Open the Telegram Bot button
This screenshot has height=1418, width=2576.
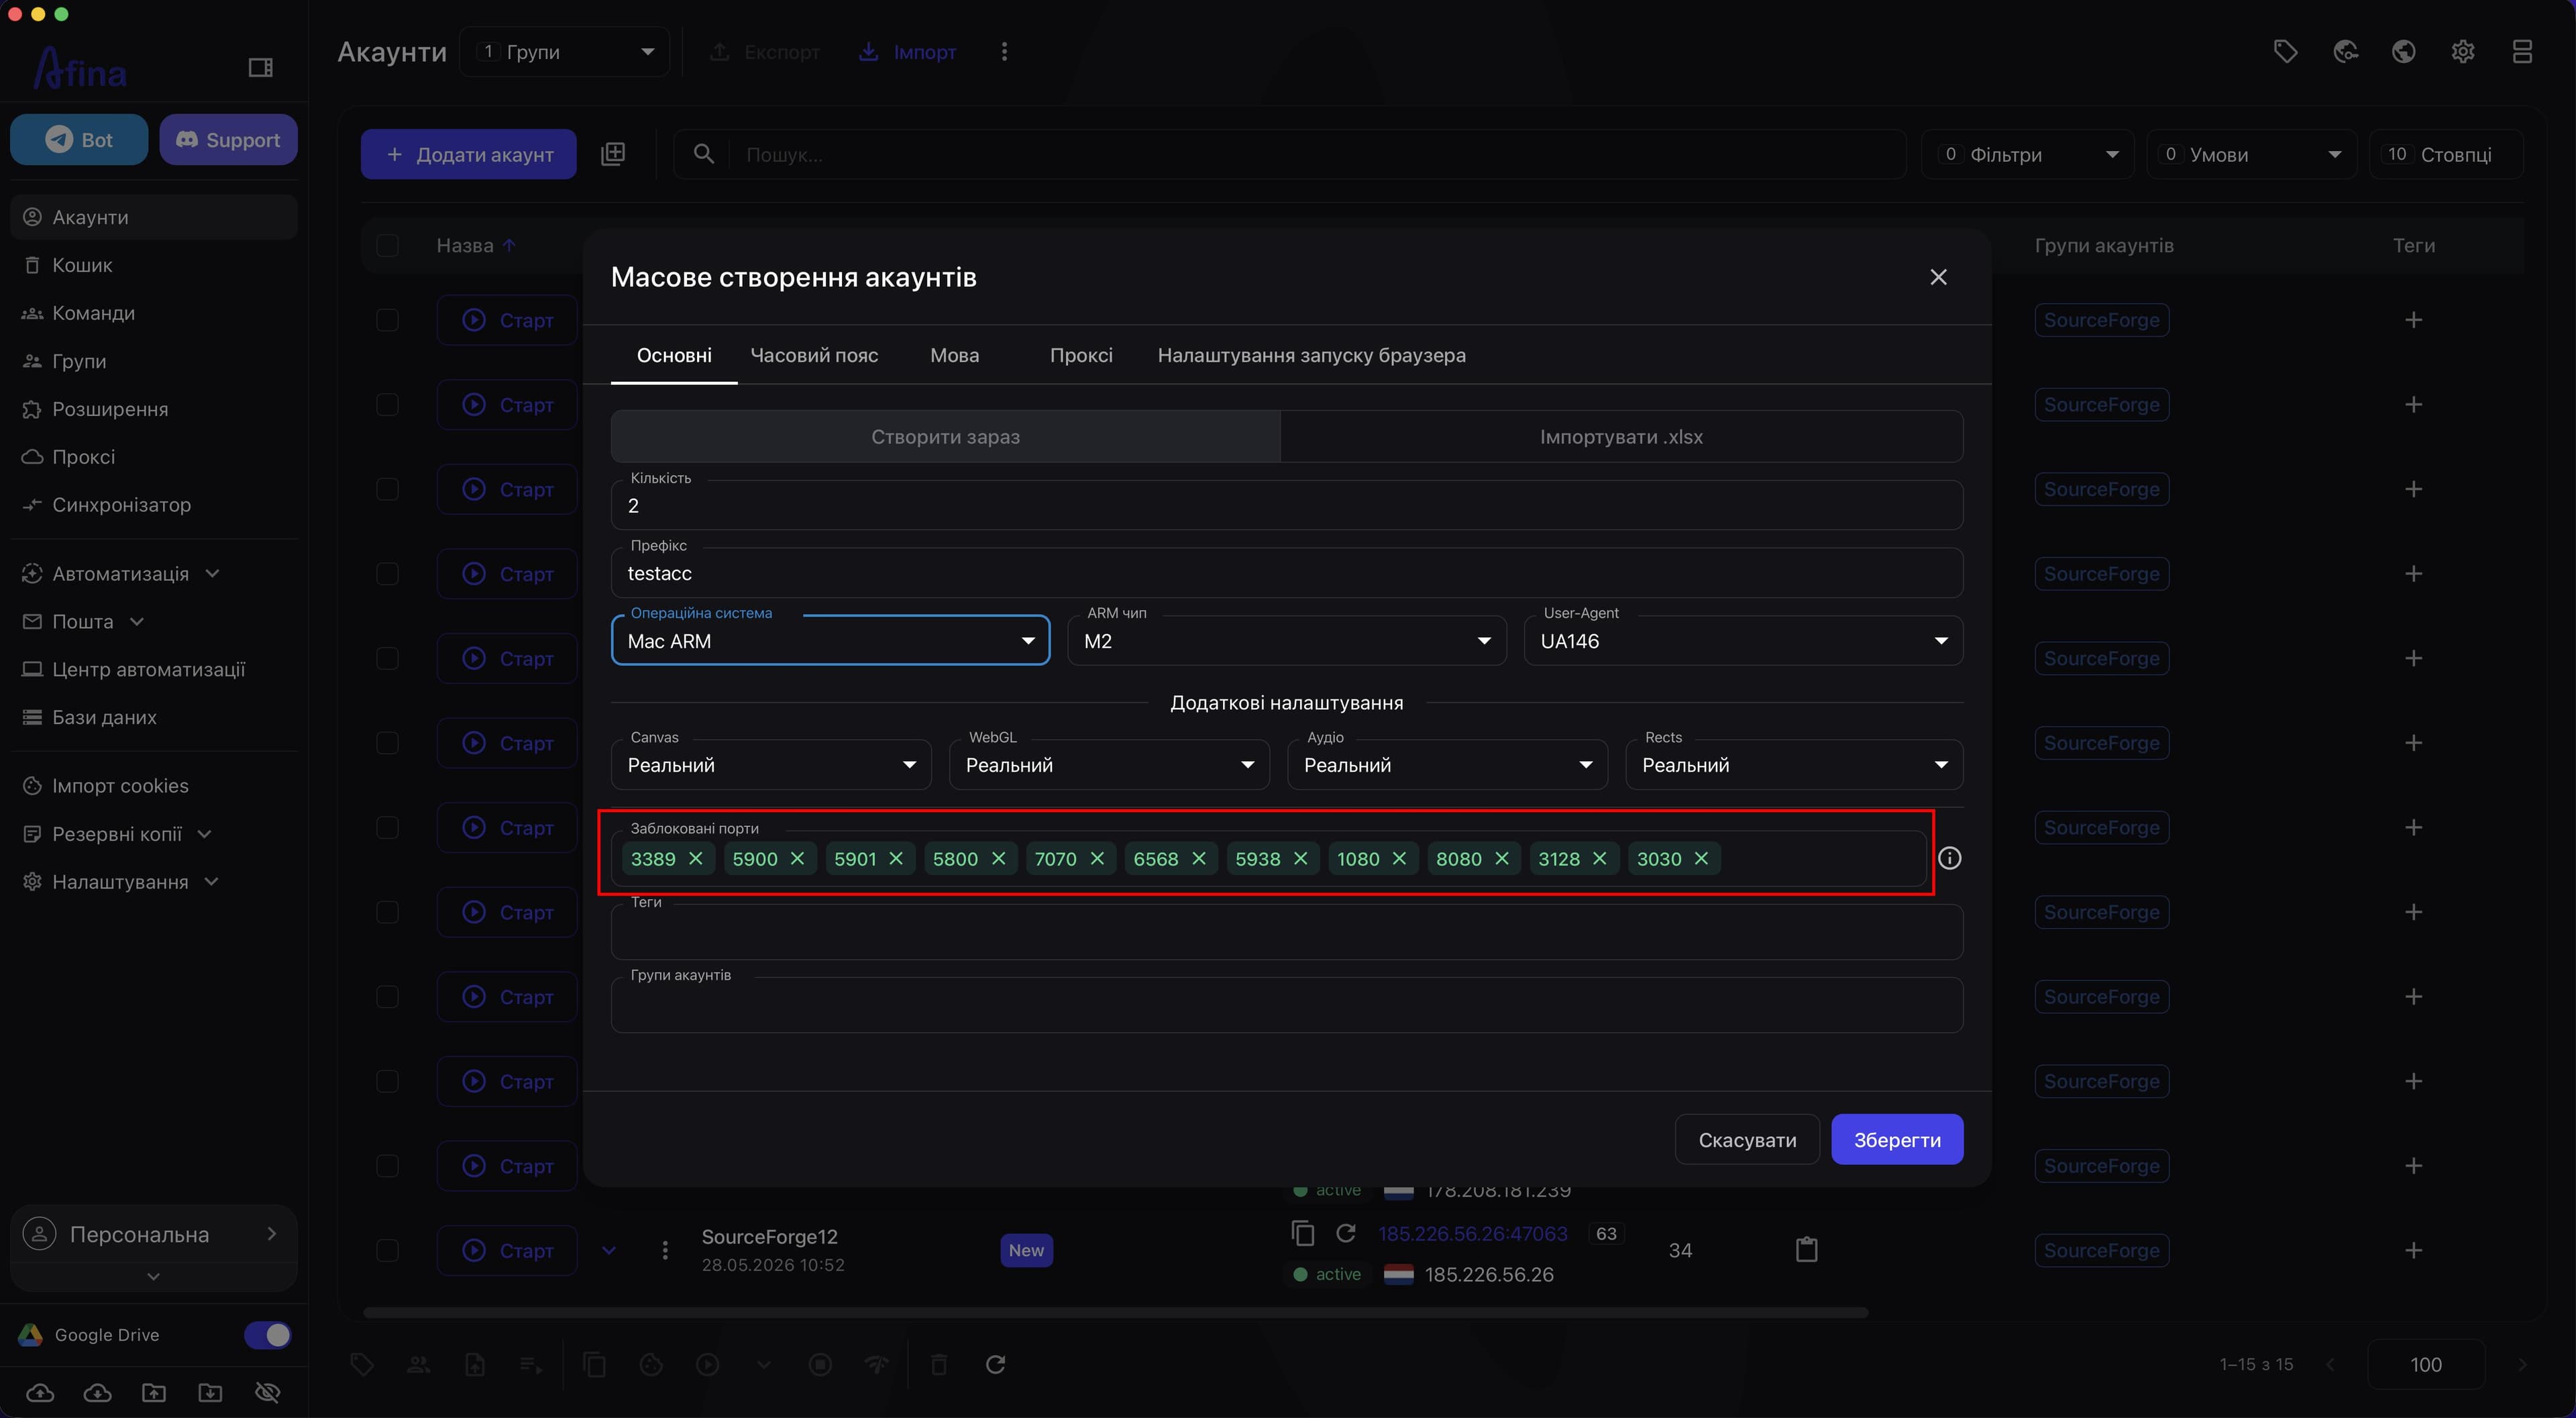(x=79, y=139)
